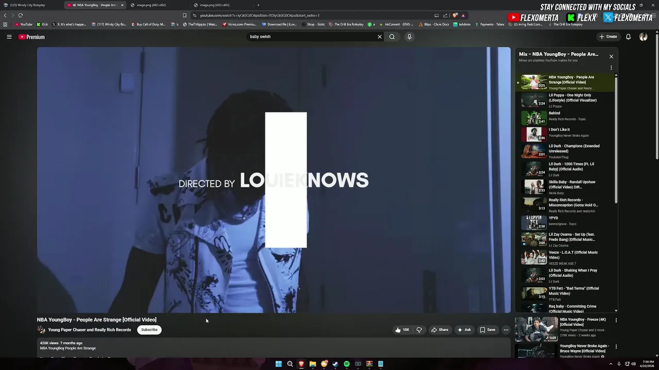Screen dimensions: 659x370
Task: Open Windows Start menu
Action: point(279,364)
